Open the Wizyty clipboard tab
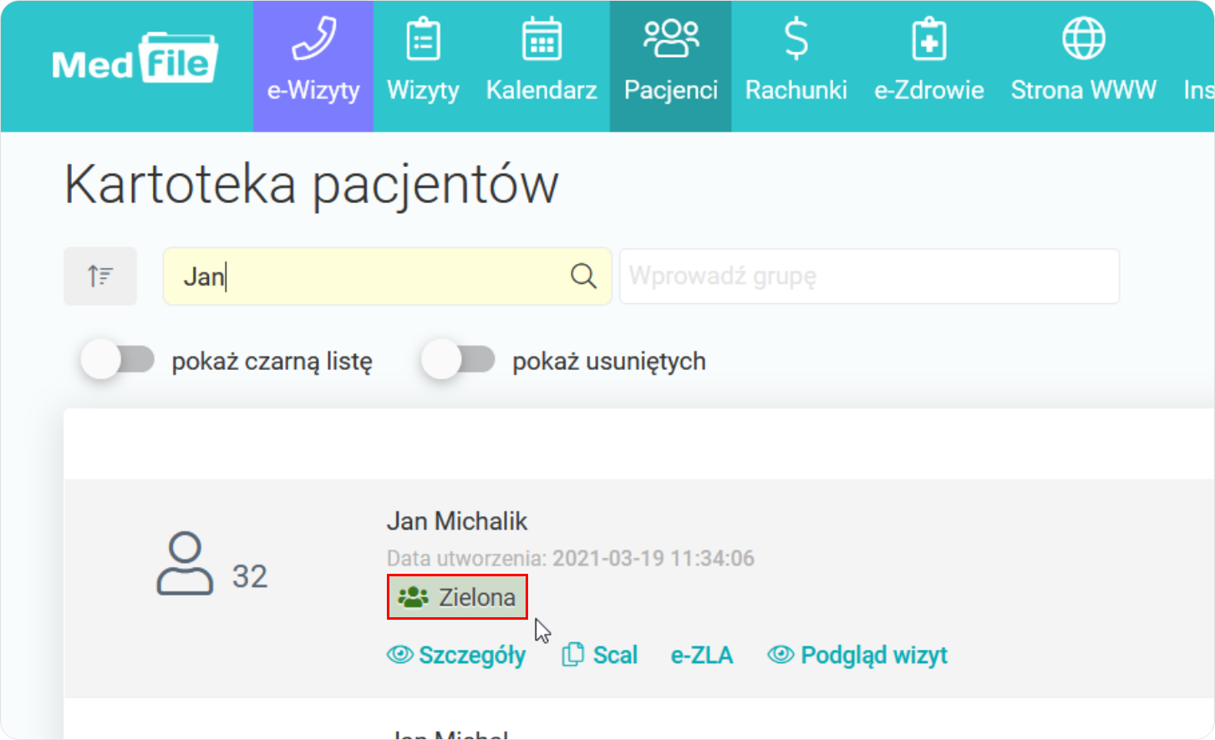This screenshot has height=740, width=1215. pyautogui.click(x=423, y=66)
